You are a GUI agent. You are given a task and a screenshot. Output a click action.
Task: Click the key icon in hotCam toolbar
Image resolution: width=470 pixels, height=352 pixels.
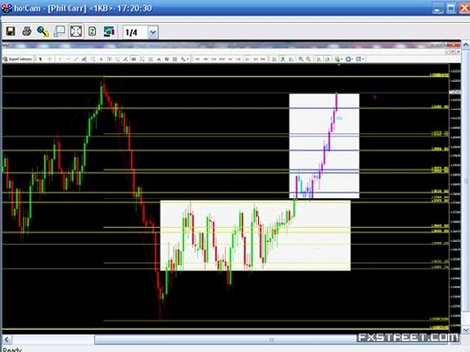point(43,31)
